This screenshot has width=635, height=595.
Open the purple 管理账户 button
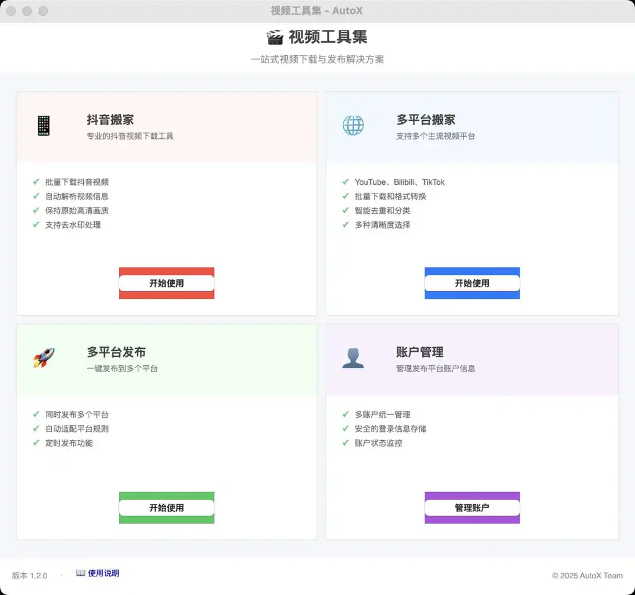(472, 508)
